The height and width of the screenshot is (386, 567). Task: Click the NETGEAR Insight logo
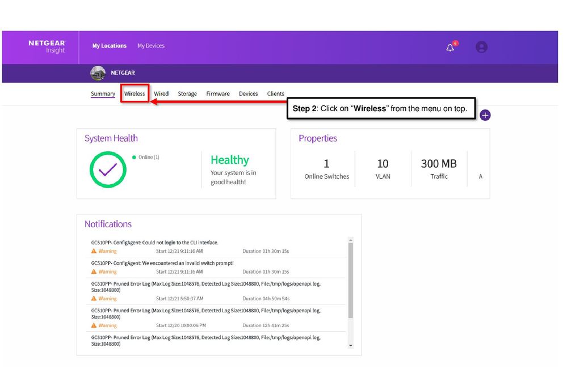pyautogui.click(x=47, y=46)
